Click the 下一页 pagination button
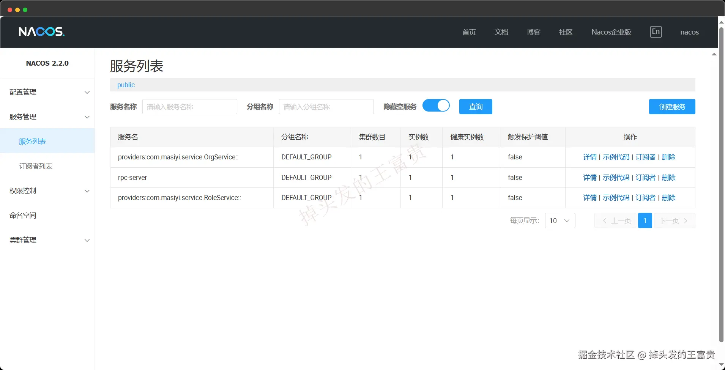 coord(675,220)
